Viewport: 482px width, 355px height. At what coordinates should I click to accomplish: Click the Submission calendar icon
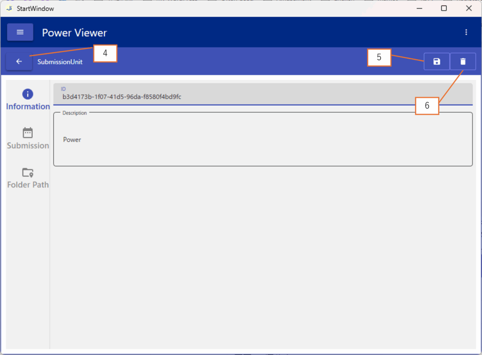28,133
